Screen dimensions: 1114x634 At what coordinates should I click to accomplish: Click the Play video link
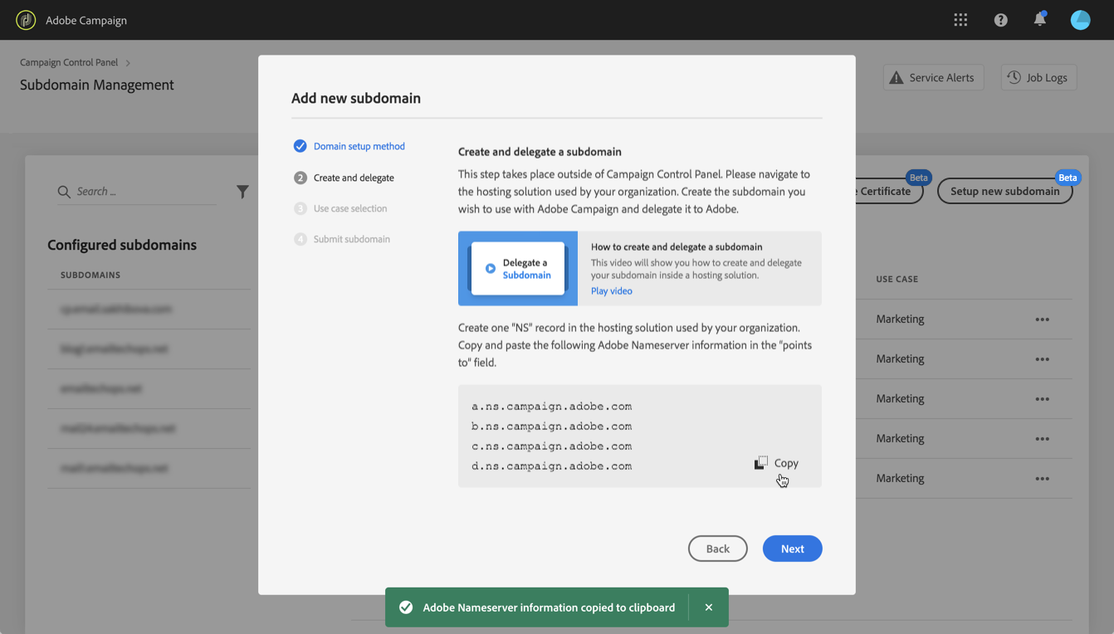(x=612, y=291)
